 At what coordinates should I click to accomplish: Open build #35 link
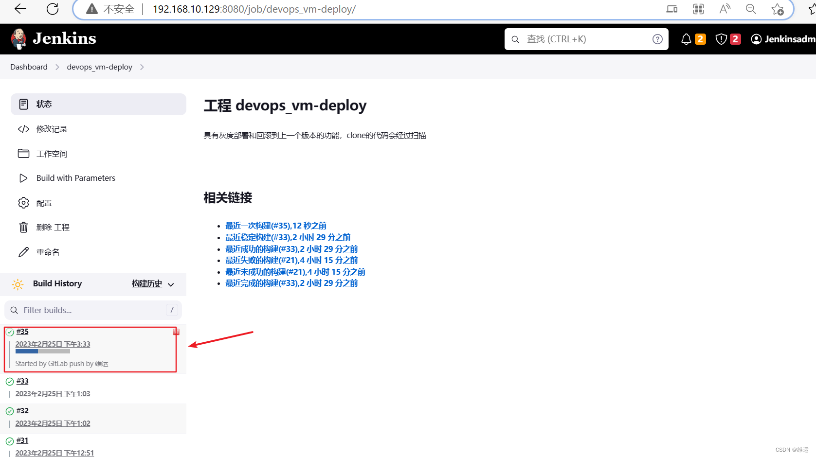22,332
